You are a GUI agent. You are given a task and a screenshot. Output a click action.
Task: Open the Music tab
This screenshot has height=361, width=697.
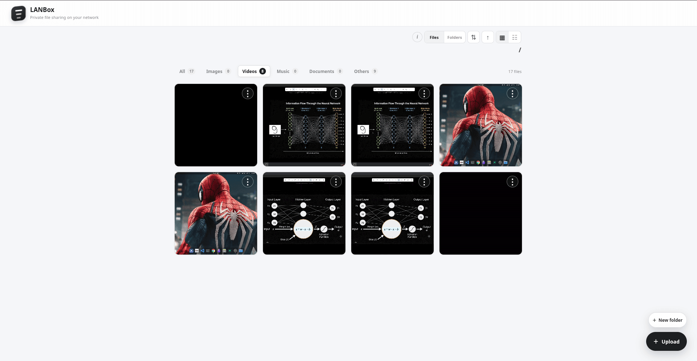coord(287,71)
